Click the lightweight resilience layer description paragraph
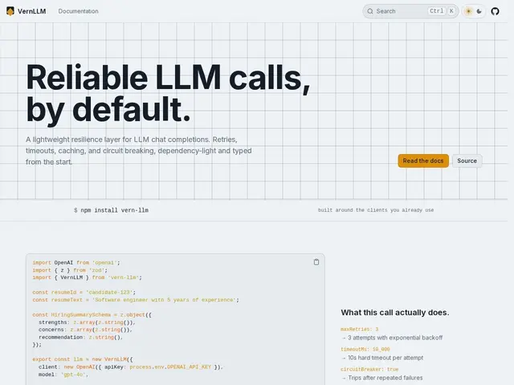 coord(139,151)
